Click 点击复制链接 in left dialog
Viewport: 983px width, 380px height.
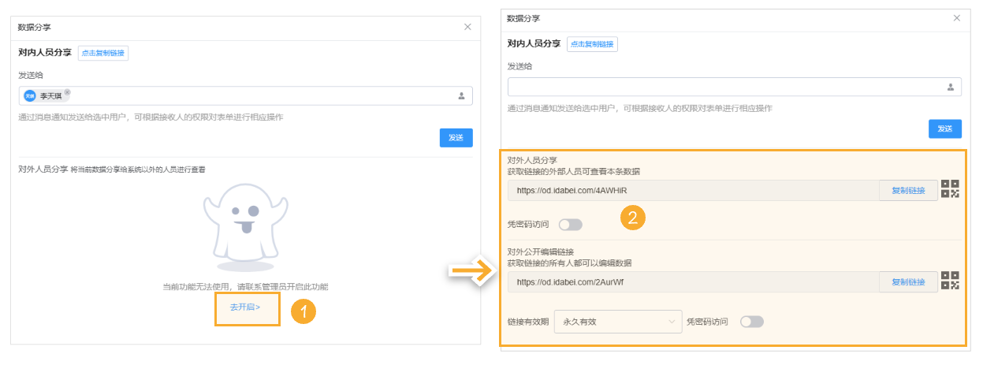pyautogui.click(x=103, y=53)
